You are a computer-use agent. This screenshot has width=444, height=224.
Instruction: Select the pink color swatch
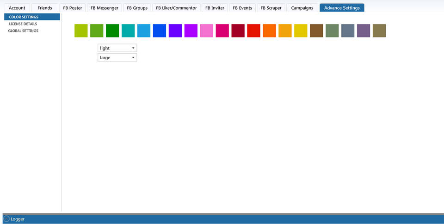[x=207, y=31]
